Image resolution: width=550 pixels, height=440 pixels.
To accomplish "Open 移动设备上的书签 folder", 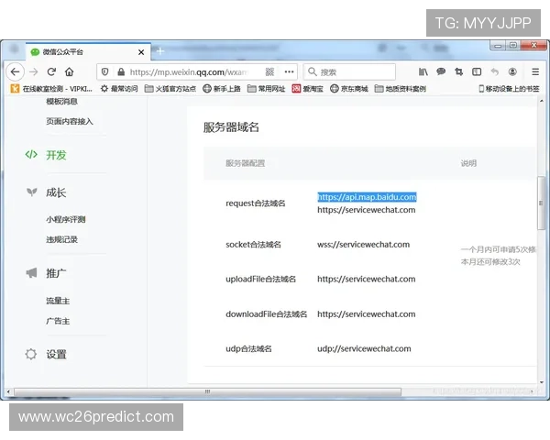I will pyautogui.click(x=509, y=89).
